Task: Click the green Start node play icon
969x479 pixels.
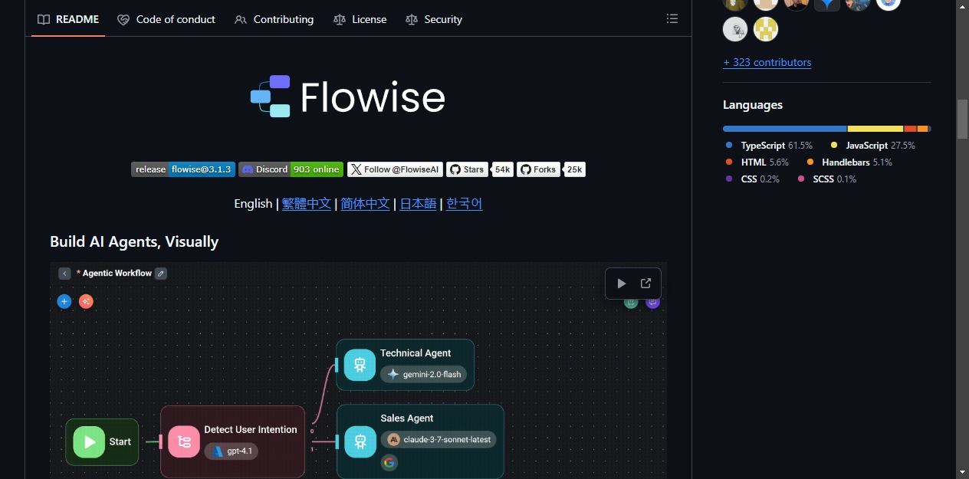Action: click(x=90, y=441)
